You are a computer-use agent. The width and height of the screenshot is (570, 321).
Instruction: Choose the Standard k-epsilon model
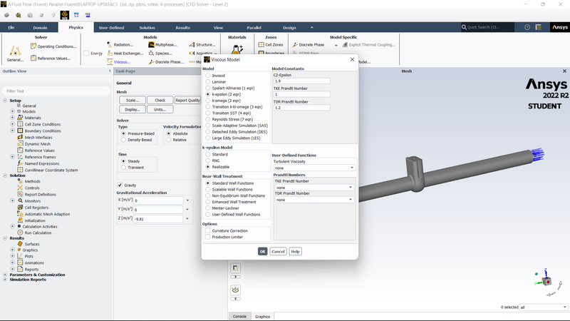click(207, 154)
